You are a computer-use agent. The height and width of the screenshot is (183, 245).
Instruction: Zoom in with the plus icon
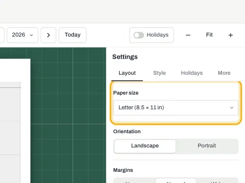click(x=231, y=35)
